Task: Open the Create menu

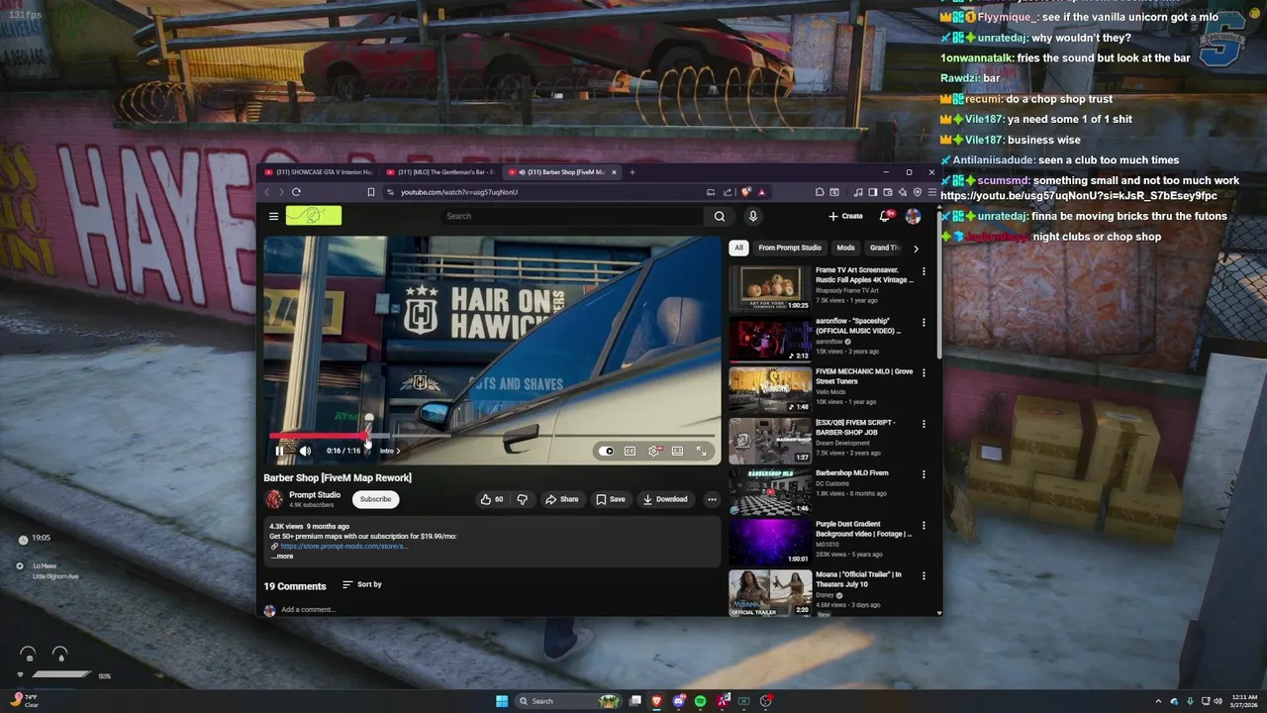Action: [845, 216]
